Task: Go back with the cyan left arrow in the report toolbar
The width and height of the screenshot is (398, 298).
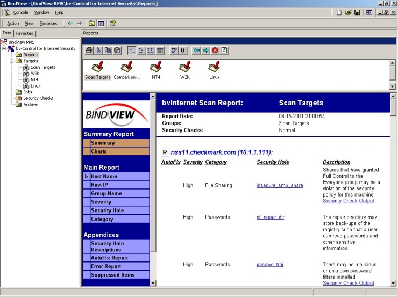Action: coord(196,50)
